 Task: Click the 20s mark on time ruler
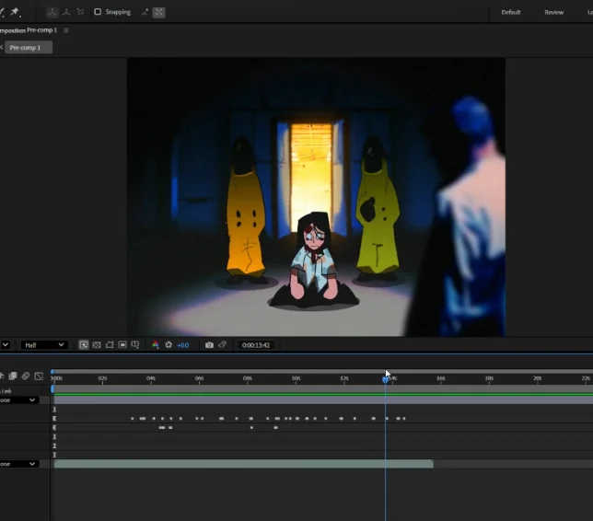(x=538, y=378)
